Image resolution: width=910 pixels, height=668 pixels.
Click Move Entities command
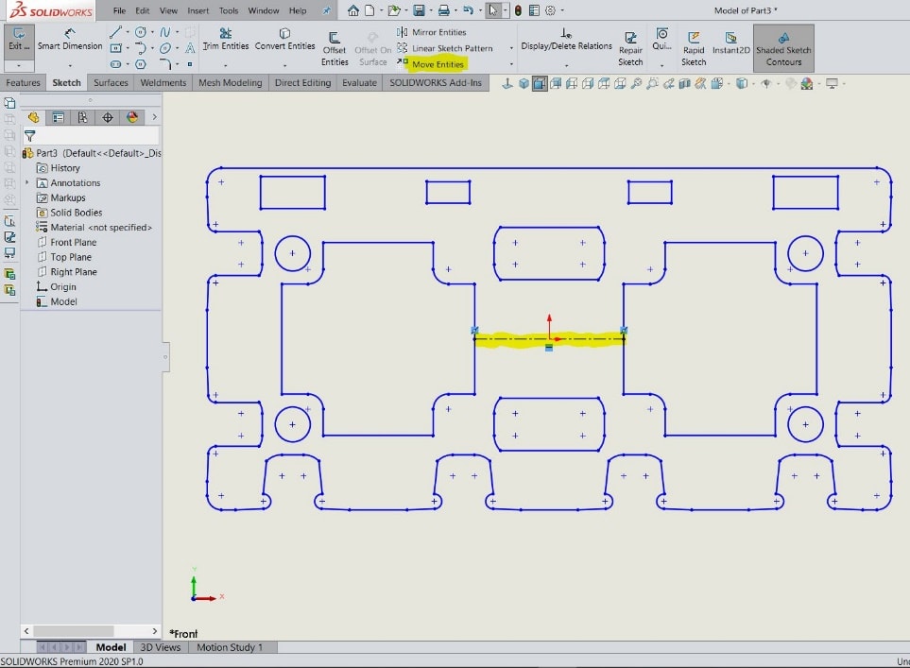click(x=438, y=64)
